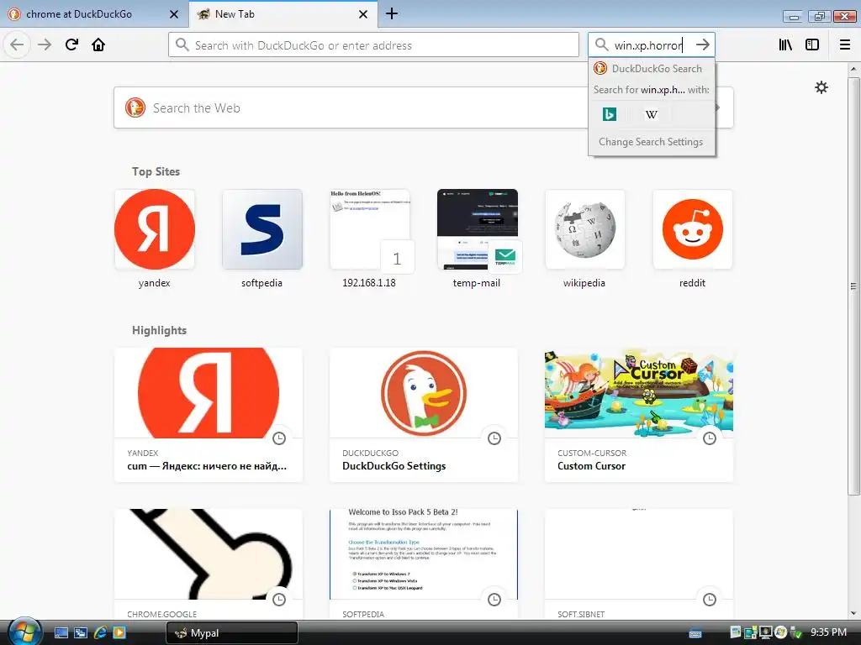Launch Internet Explorer from quick launch

tap(100, 633)
